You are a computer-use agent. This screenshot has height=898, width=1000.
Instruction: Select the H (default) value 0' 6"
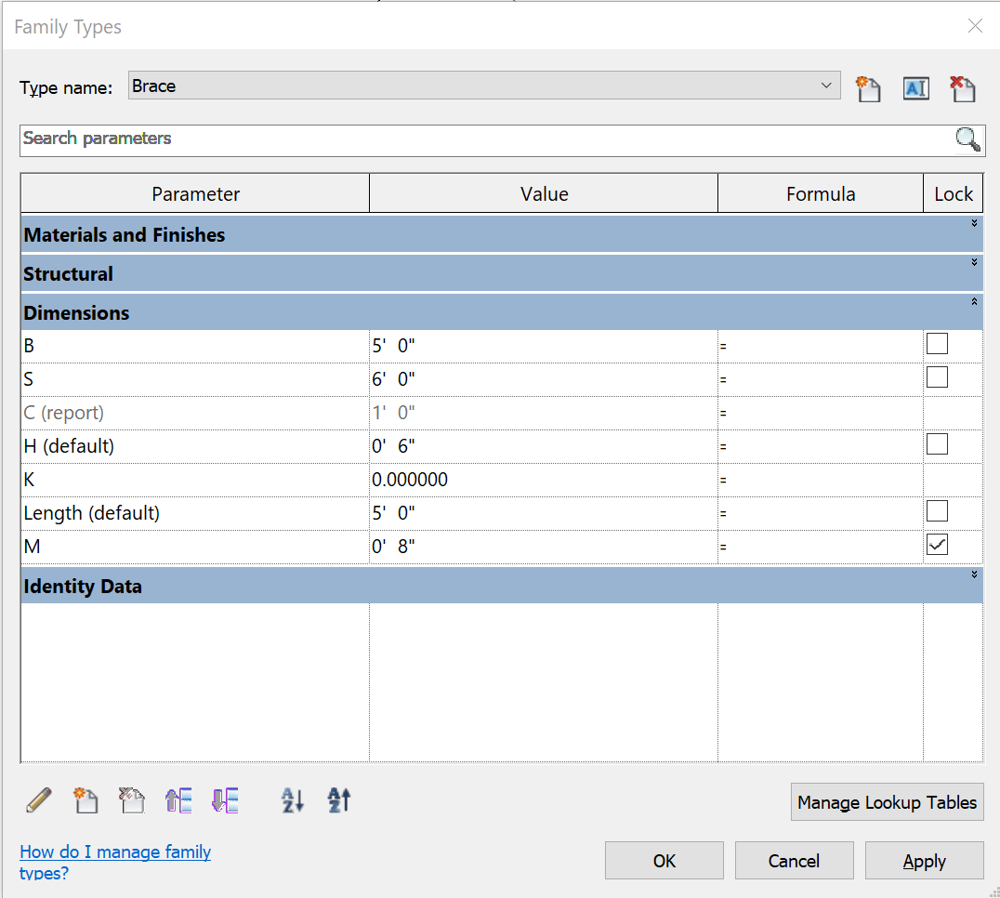(x=544, y=446)
